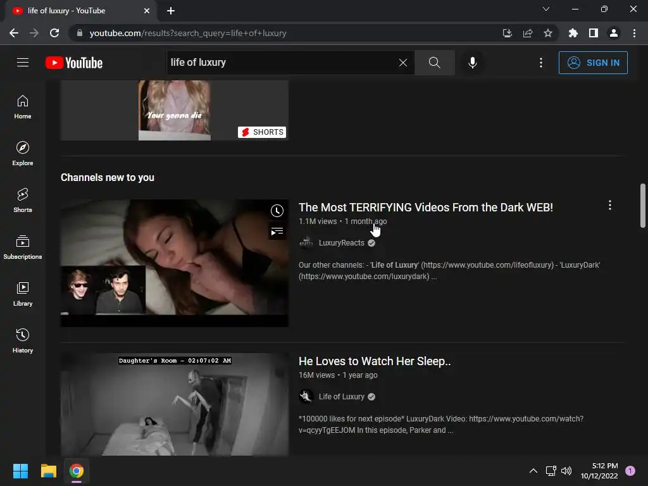
Task: Play the Dark WEB video thumbnail
Action: pos(175,263)
